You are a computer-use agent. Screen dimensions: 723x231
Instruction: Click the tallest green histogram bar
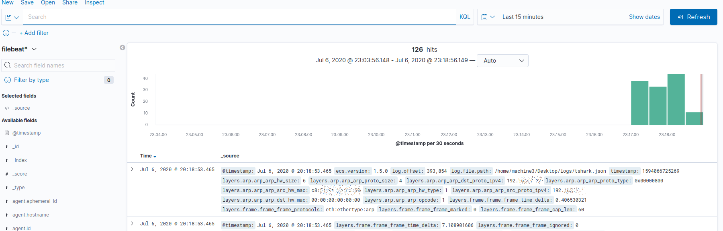tap(676, 99)
